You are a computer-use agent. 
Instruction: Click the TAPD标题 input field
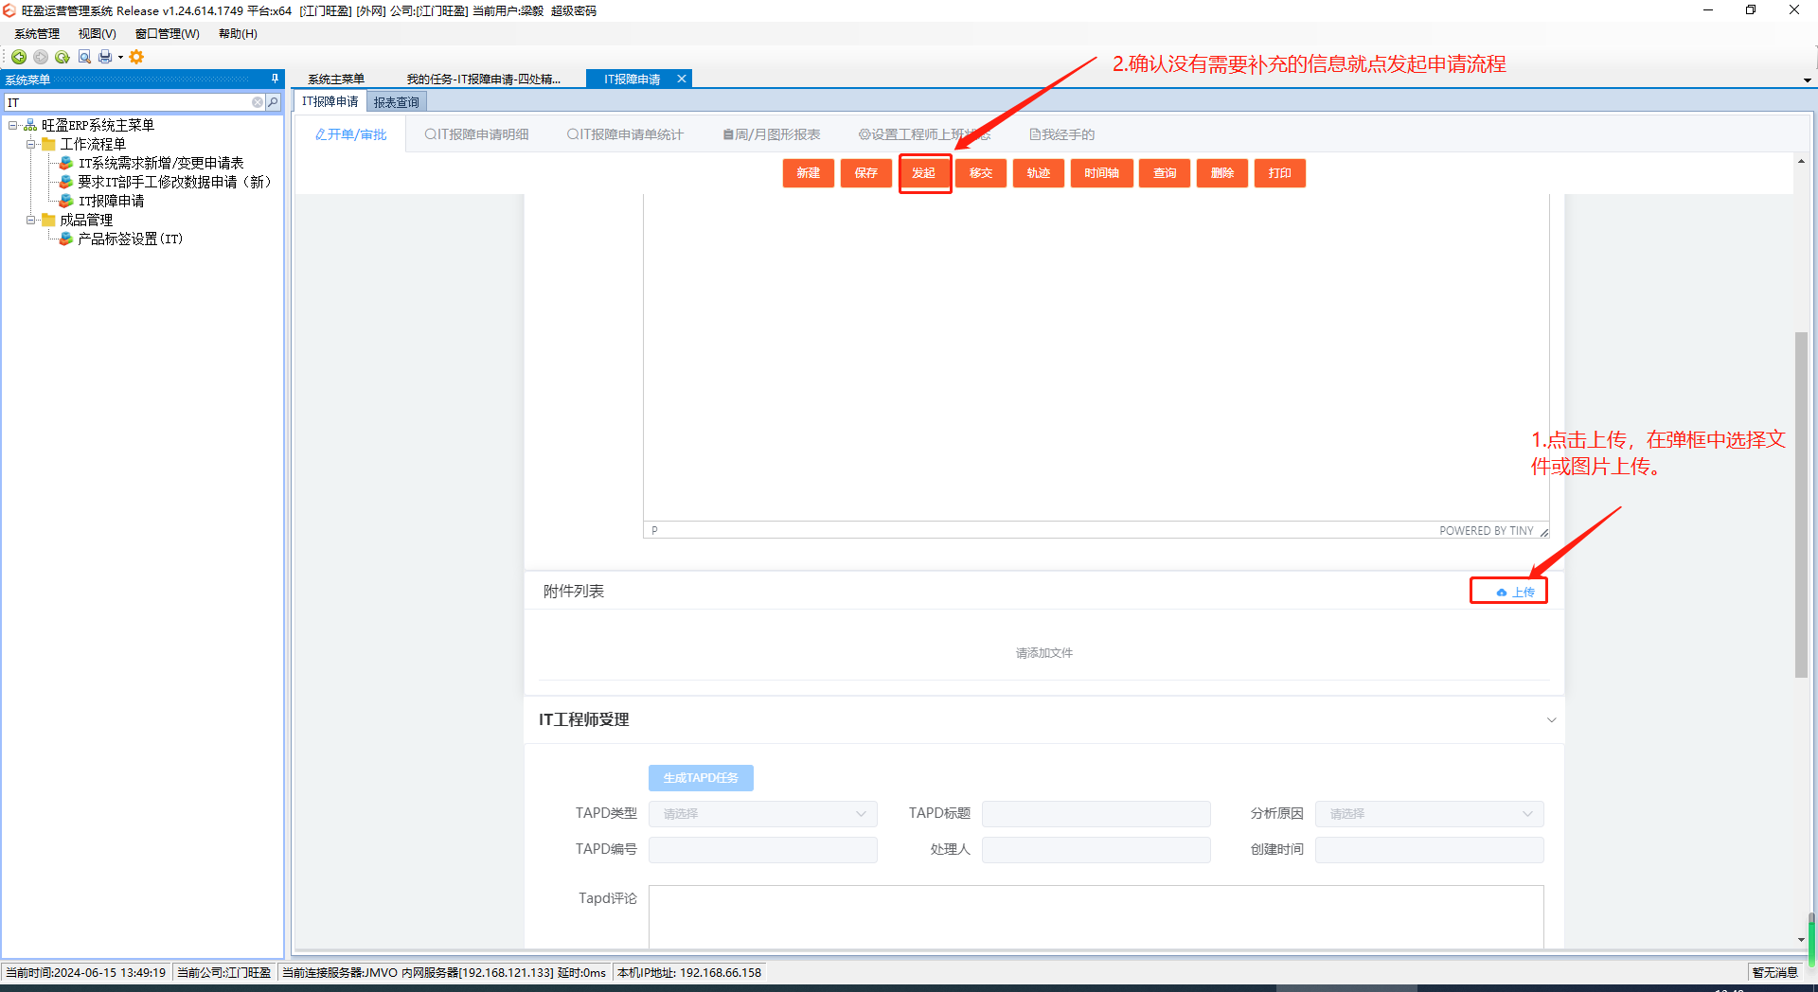1096,814
